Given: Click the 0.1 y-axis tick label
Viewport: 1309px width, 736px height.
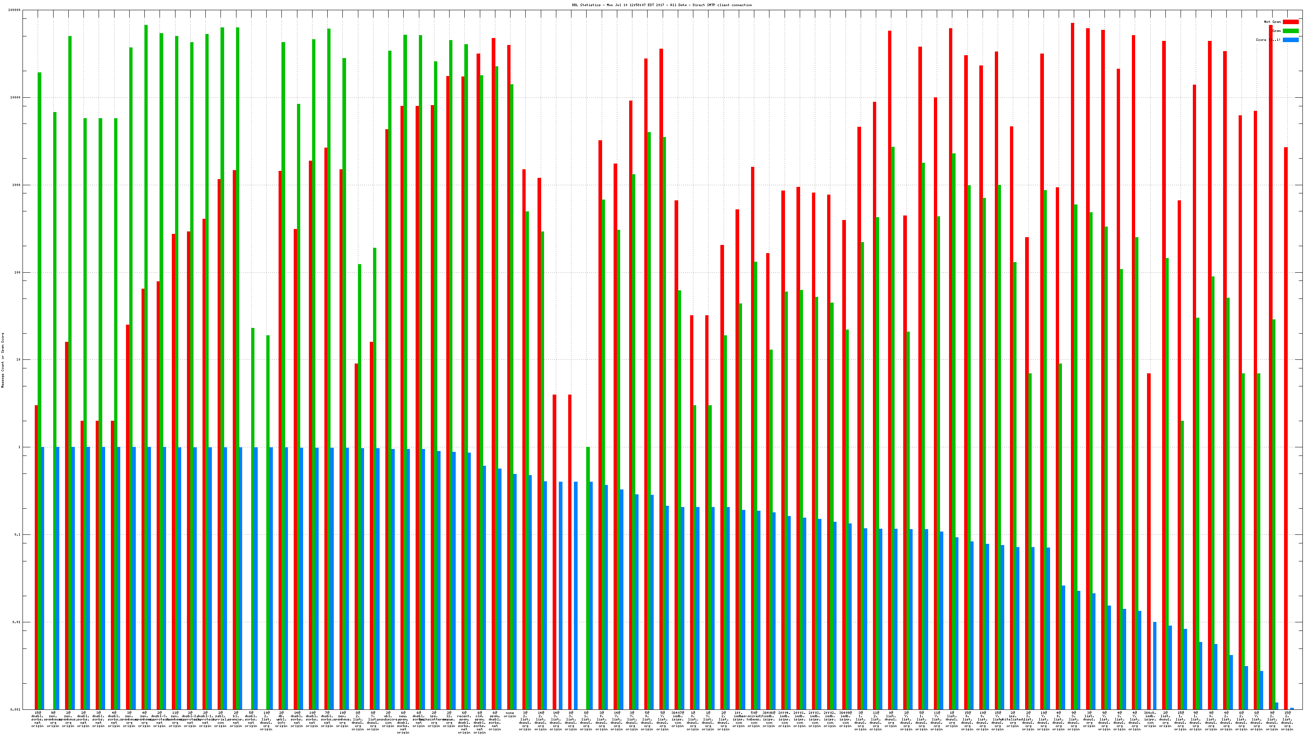Looking at the screenshot, I should pyautogui.click(x=18, y=535).
